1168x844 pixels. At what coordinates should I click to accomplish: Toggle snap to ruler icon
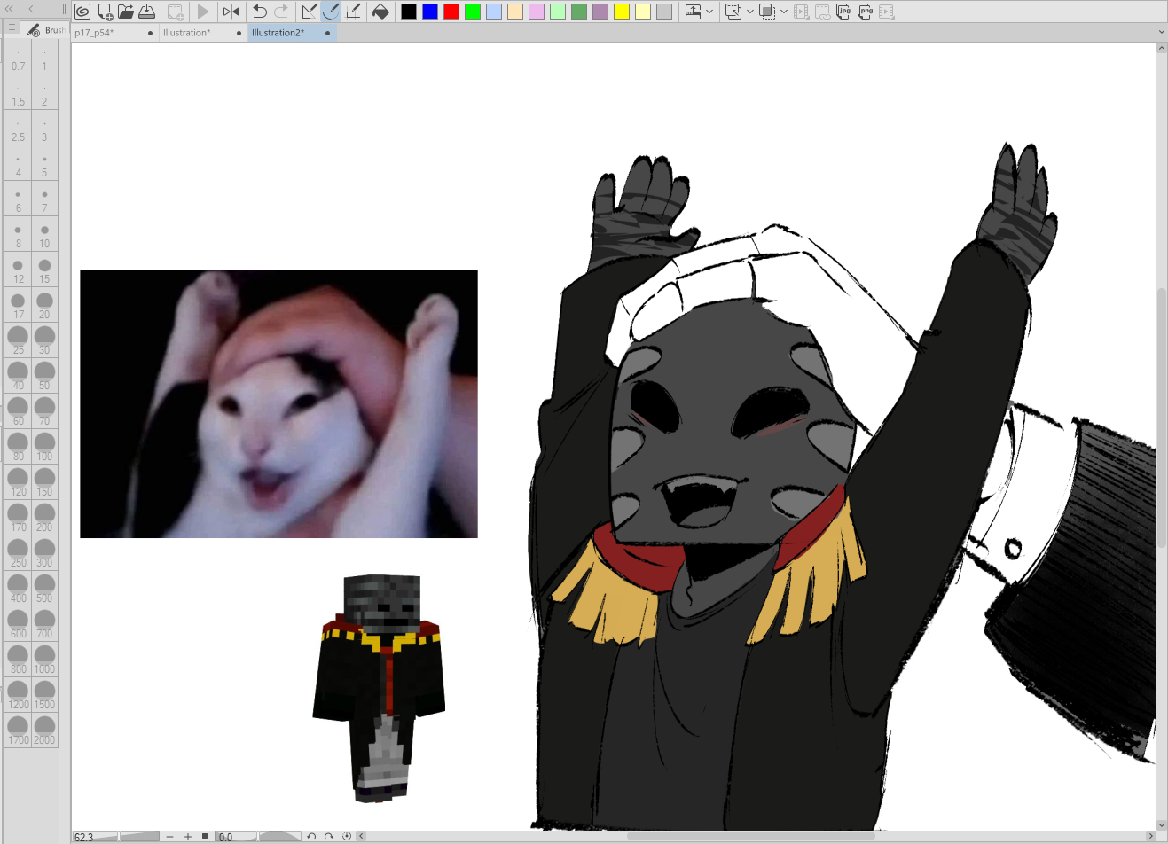pos(310,12)
